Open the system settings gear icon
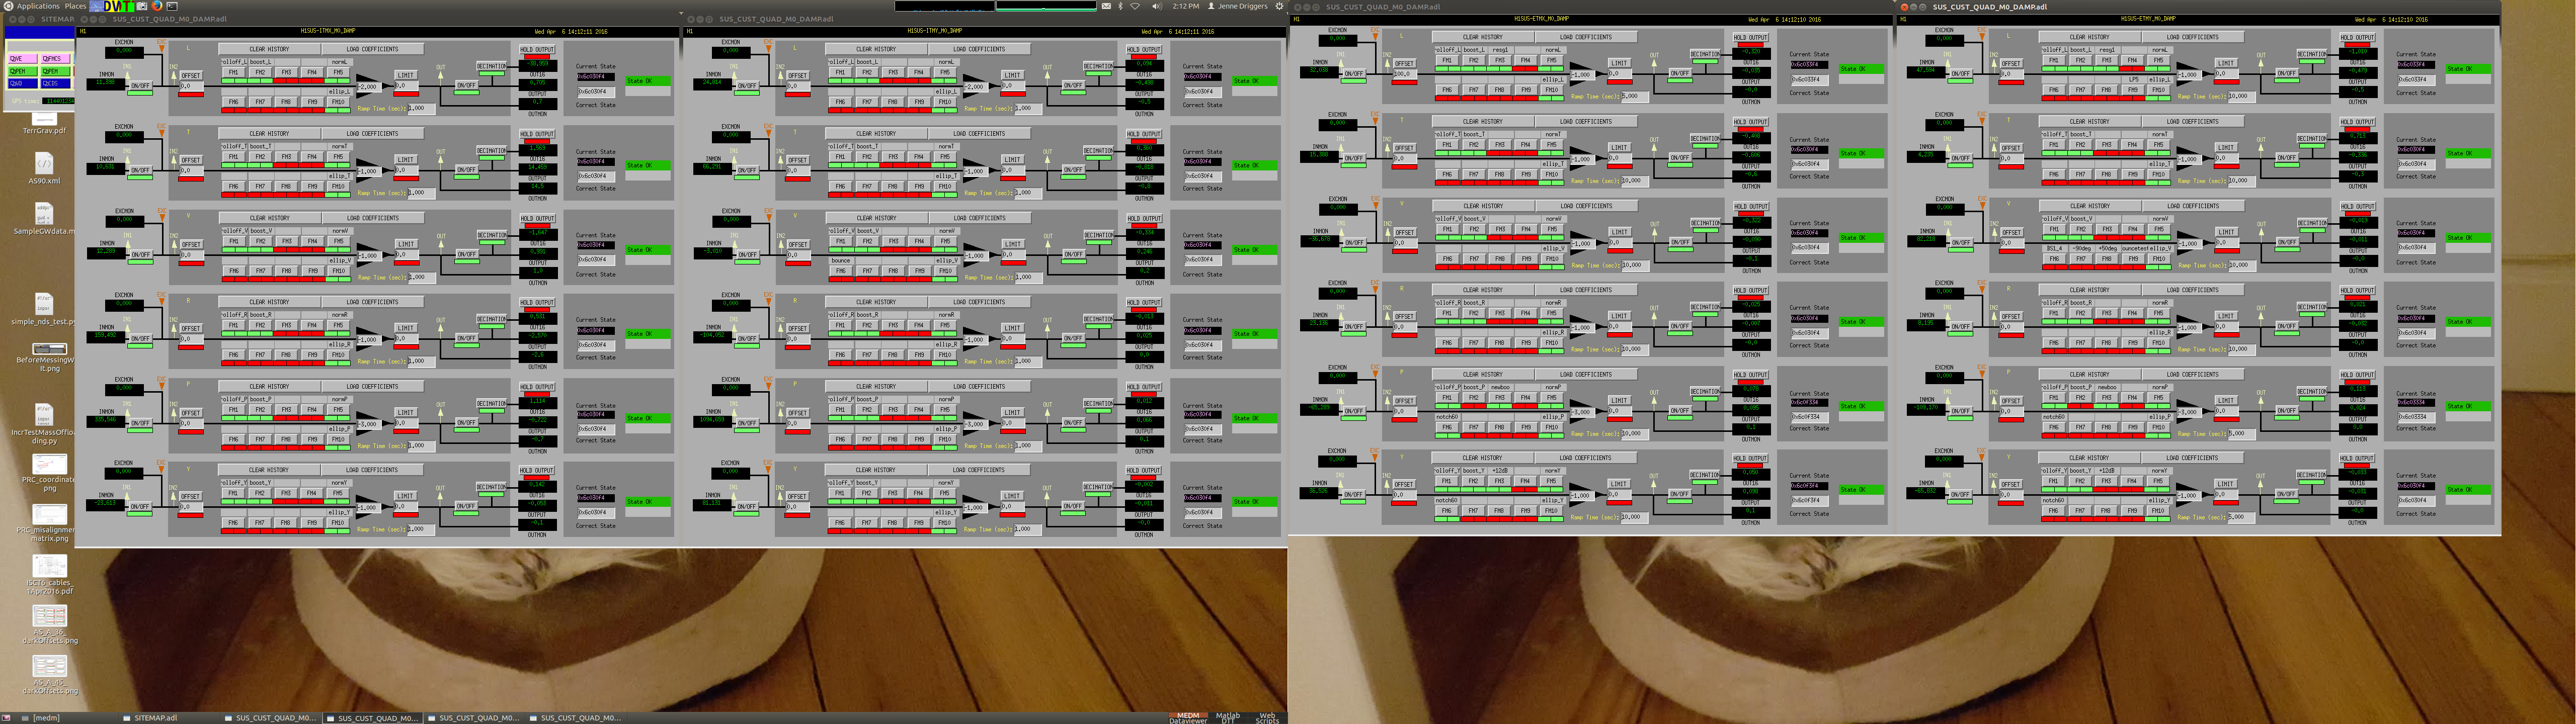The image size is (2576, 724). [1280, 6]
